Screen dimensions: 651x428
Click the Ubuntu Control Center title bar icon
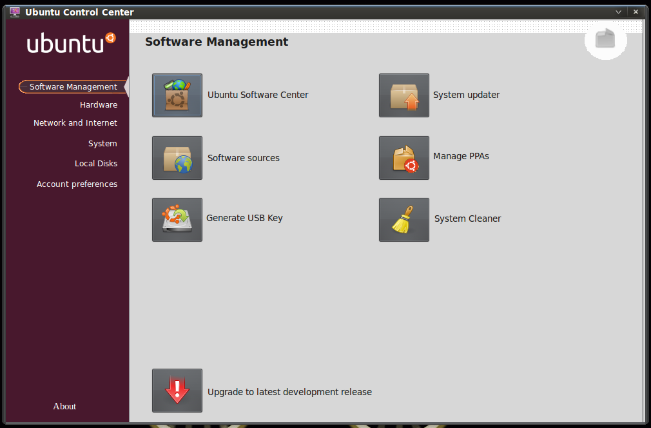click(x=15, y=12)
